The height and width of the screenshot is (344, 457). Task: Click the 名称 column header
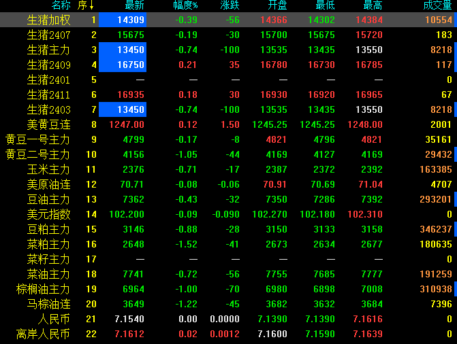[x=61, y=5]
